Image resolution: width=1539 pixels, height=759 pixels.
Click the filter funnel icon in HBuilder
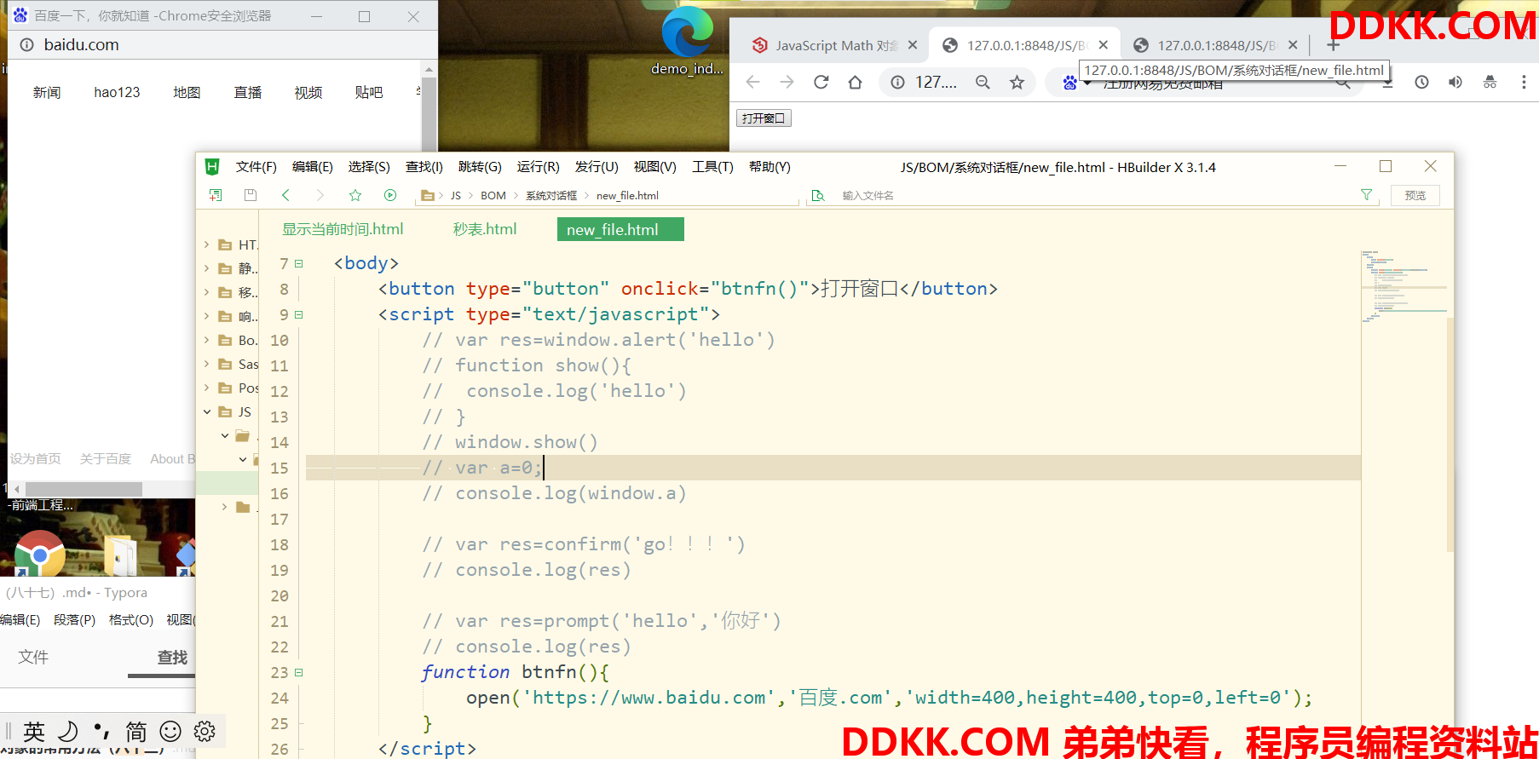coord(1367,195)
